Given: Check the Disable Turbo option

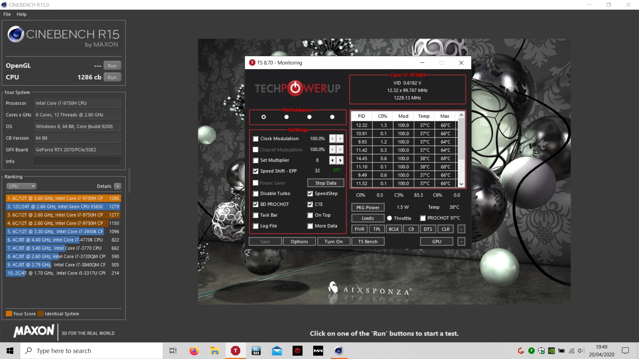Looking at the screenshot, I should coord(256,193).
